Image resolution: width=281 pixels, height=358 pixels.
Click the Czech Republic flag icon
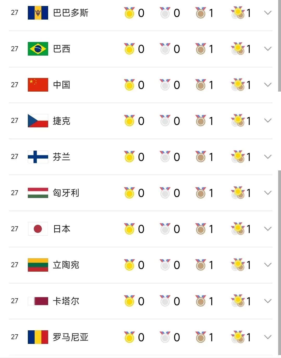tap(38, 121)
